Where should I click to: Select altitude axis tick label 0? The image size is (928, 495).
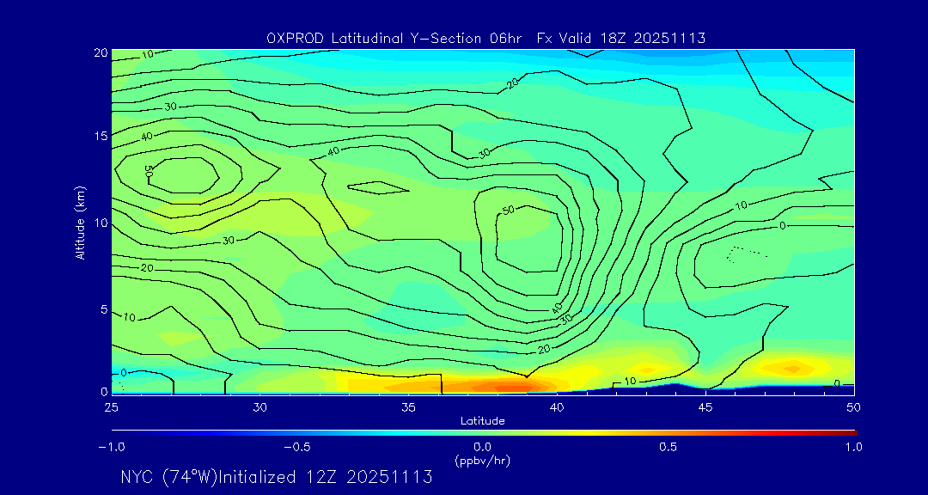point(104,391)
